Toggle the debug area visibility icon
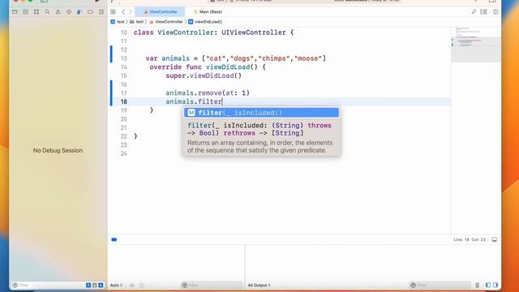Image resolution: width=519 pixels, height=292 pixels. [x=494, y=239]
